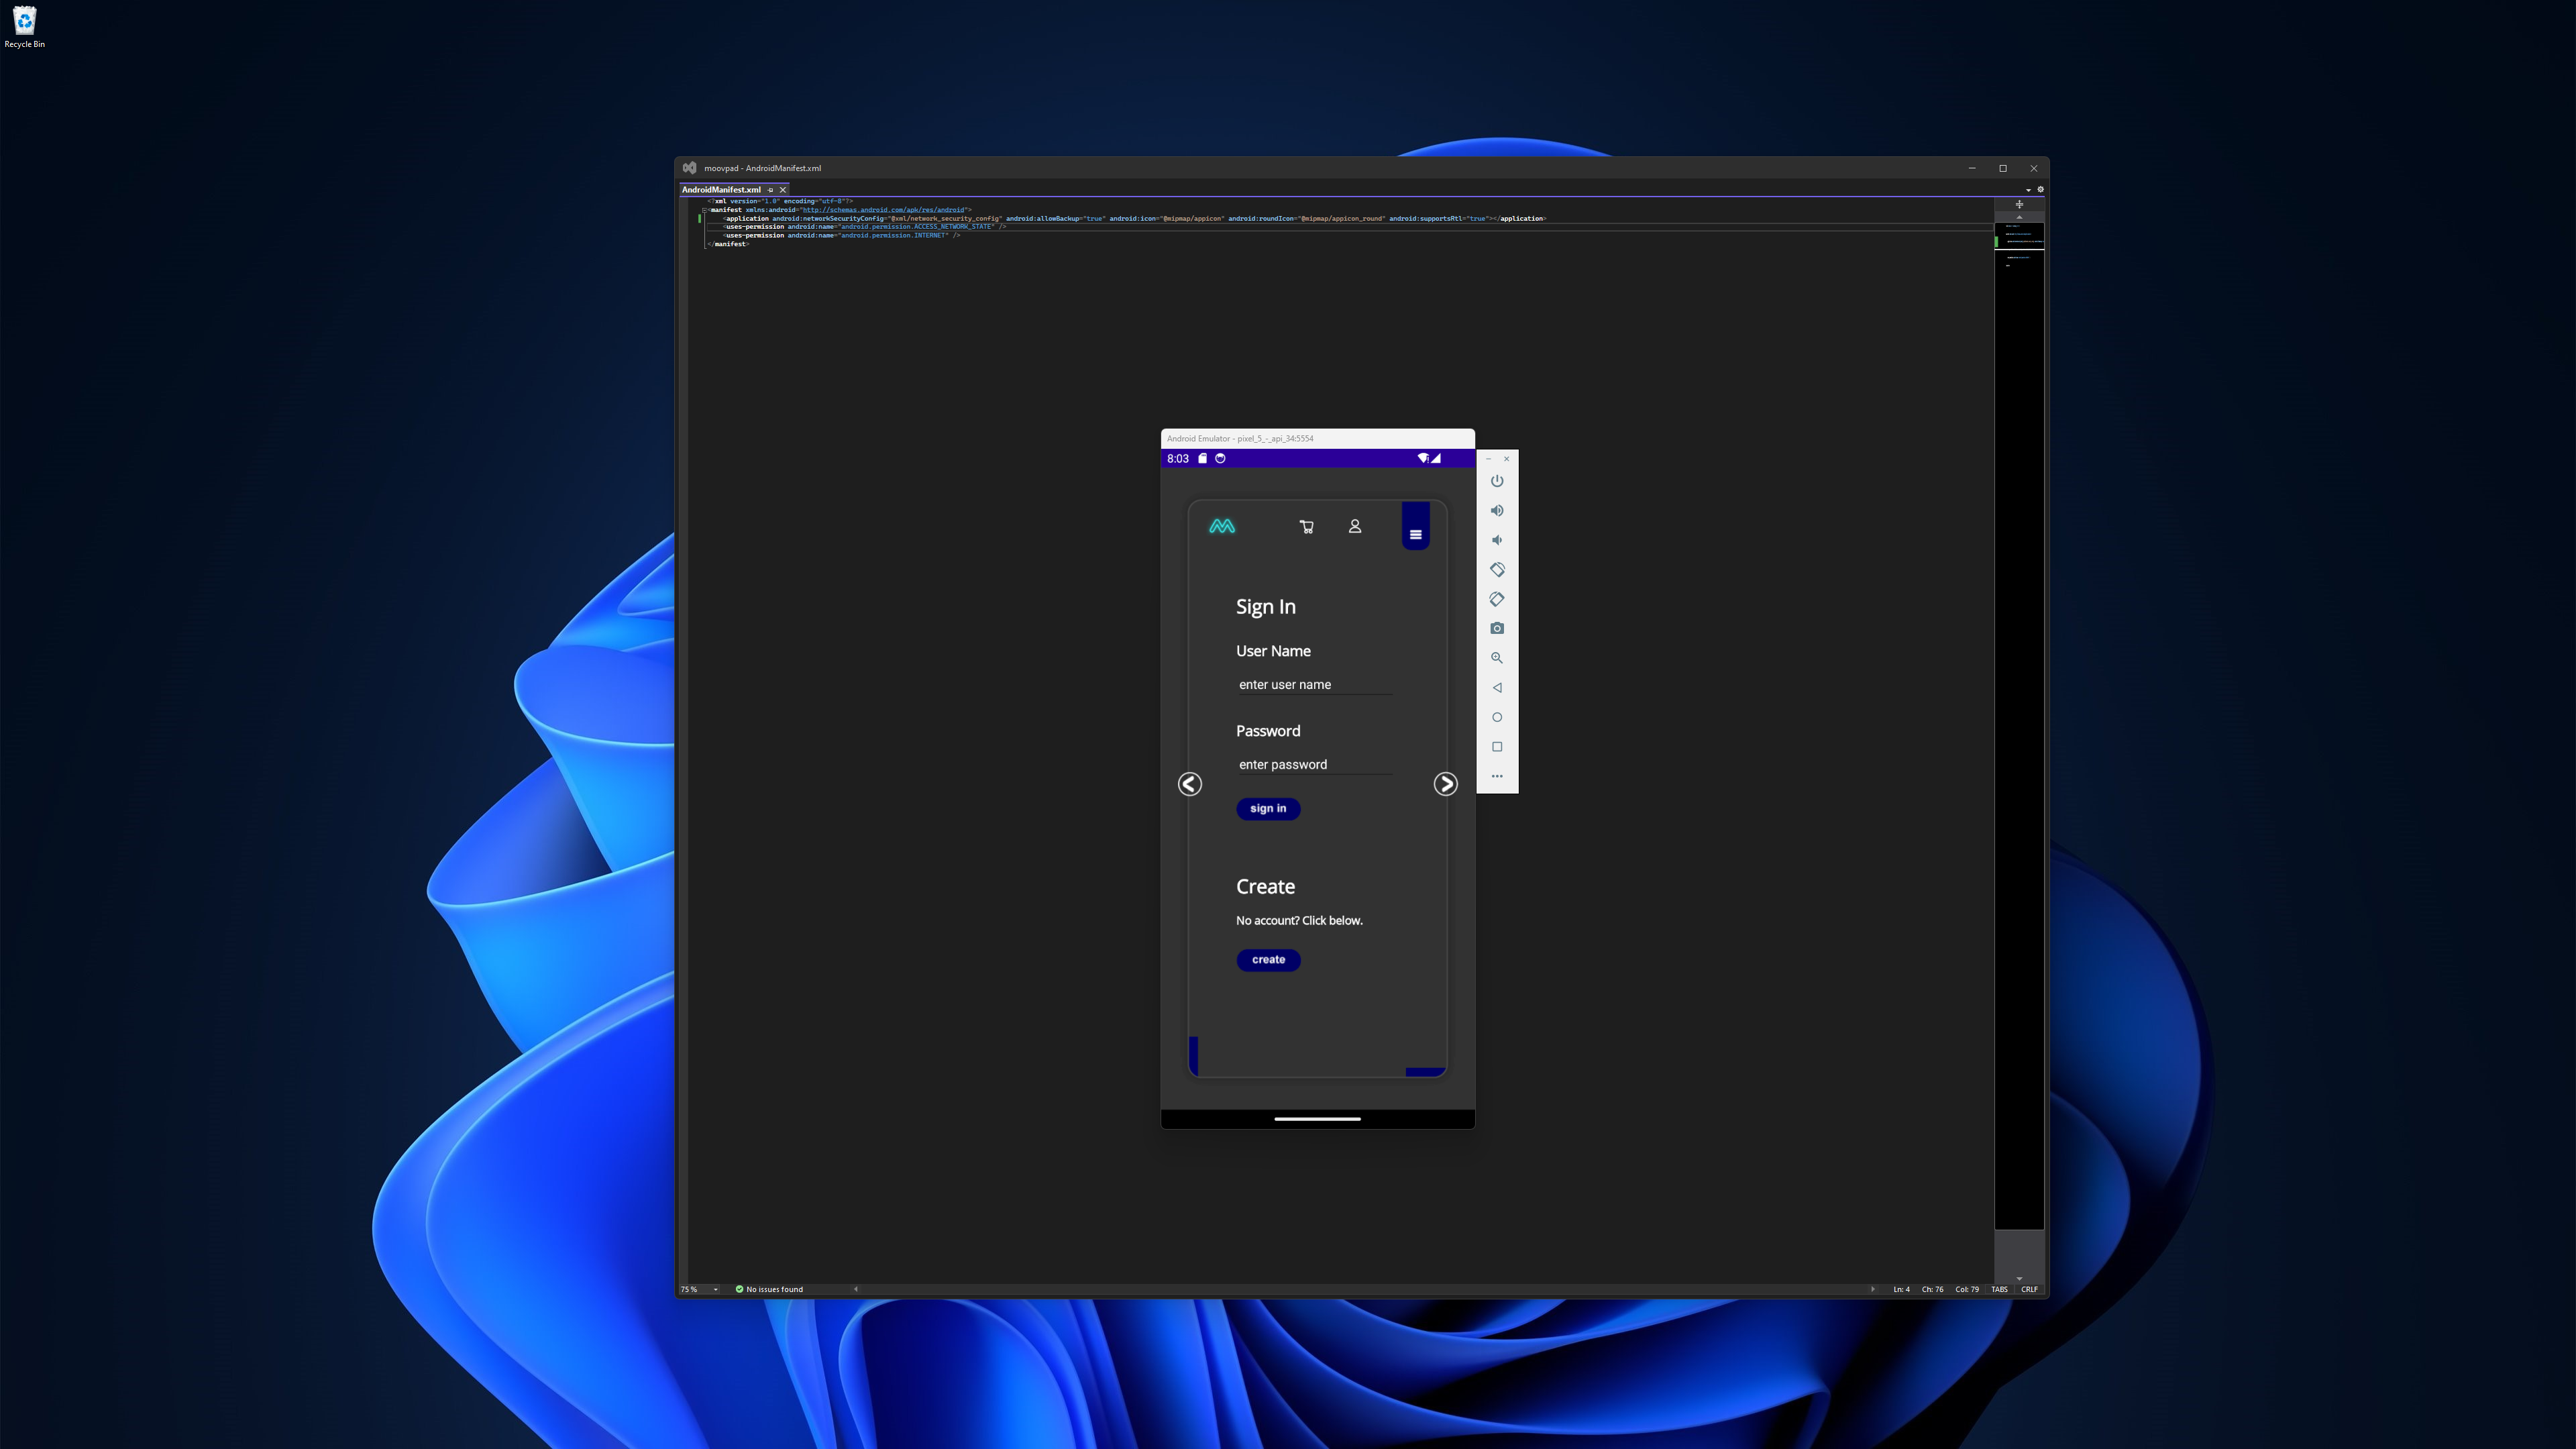
Task: Close the AndroidManifest.xml tab
Action: [783, 190]
